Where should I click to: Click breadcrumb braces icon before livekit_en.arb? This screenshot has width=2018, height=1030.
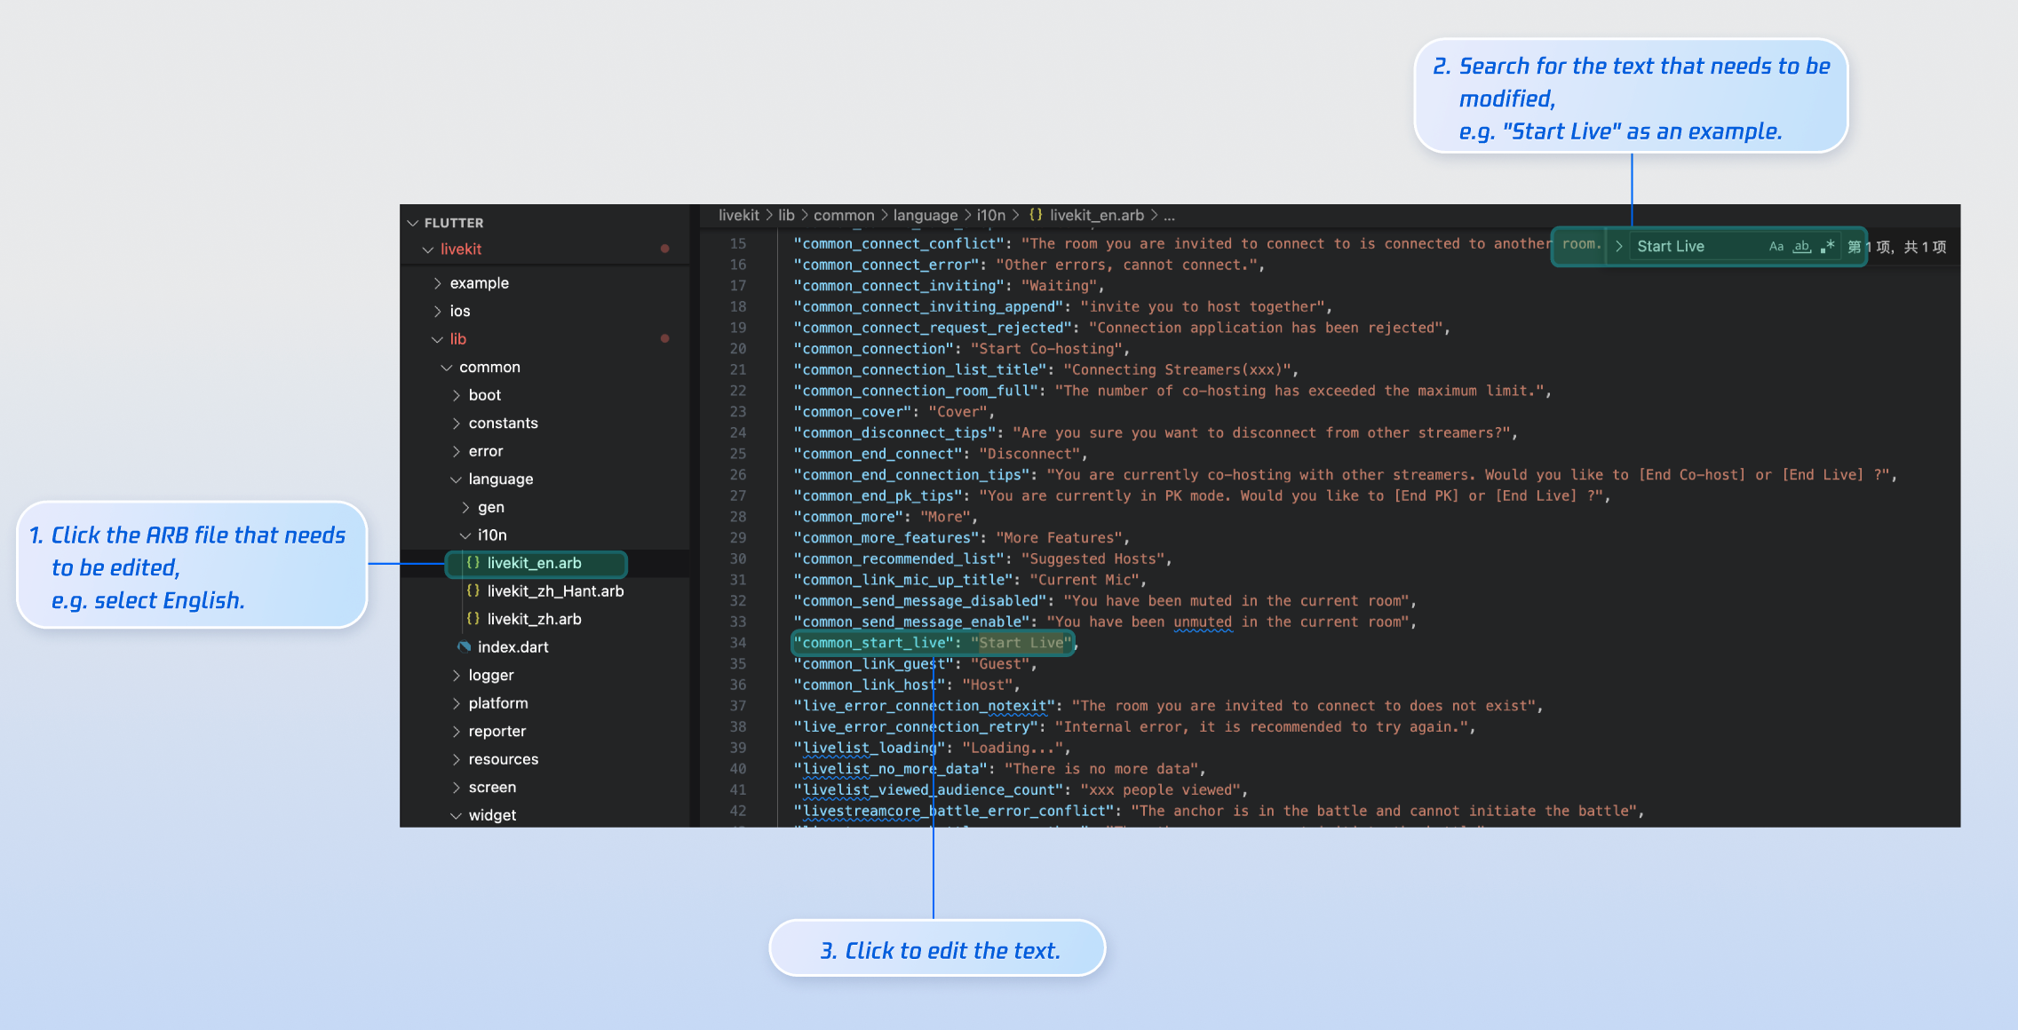click(1036, 215)
